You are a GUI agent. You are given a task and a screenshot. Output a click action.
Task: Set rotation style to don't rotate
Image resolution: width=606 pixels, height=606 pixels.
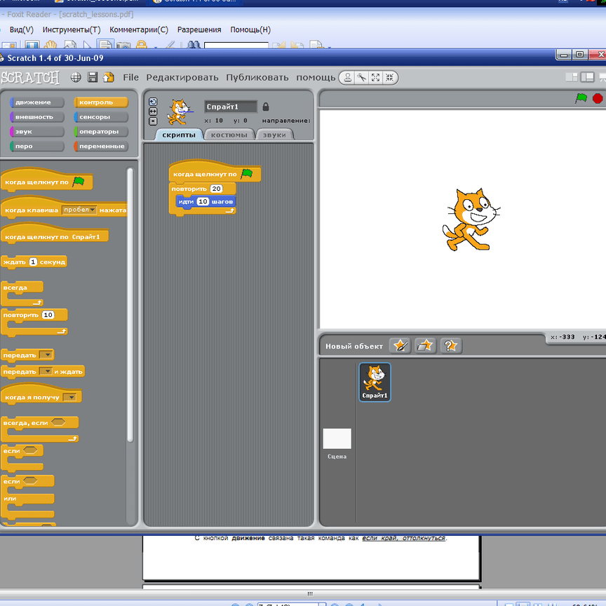(153, 121)
